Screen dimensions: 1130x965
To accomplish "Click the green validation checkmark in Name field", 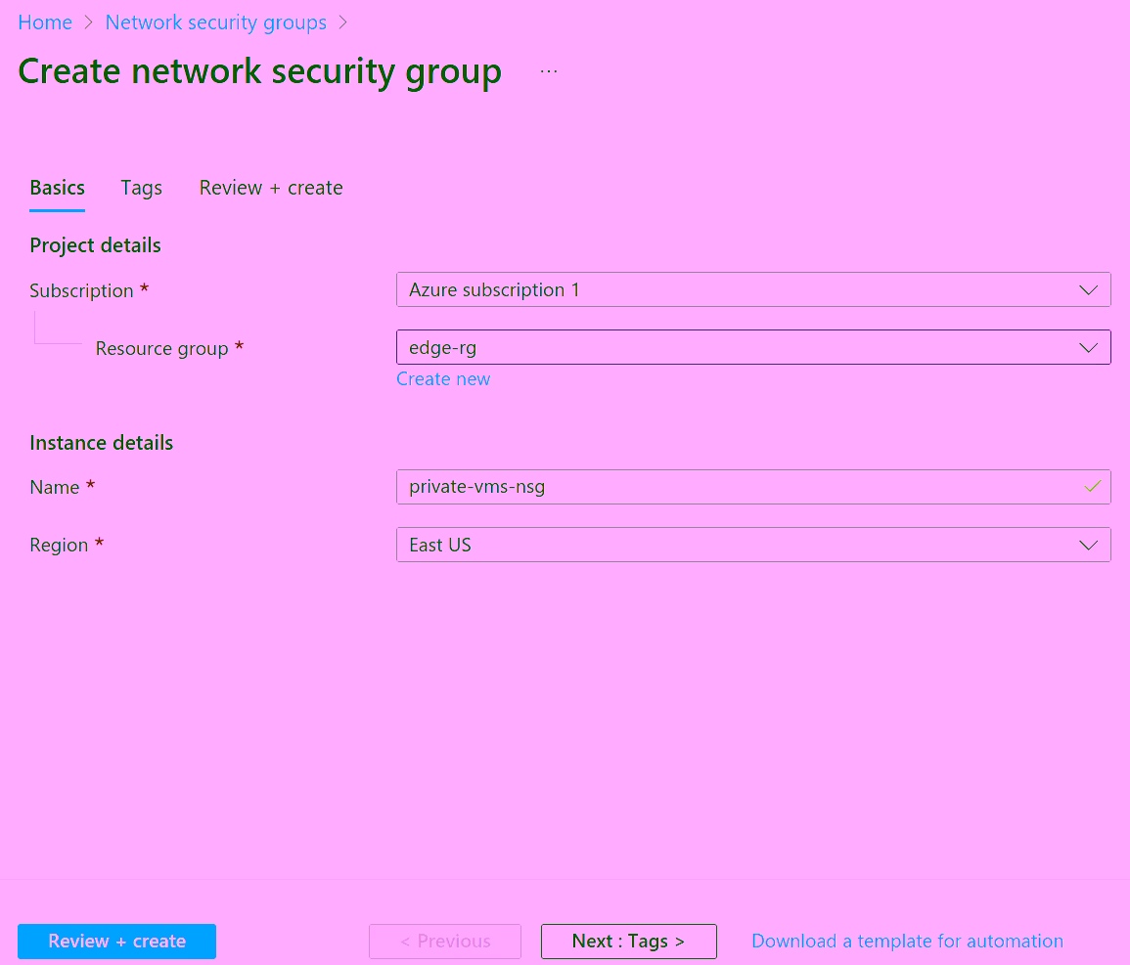I will [1093, 487].
